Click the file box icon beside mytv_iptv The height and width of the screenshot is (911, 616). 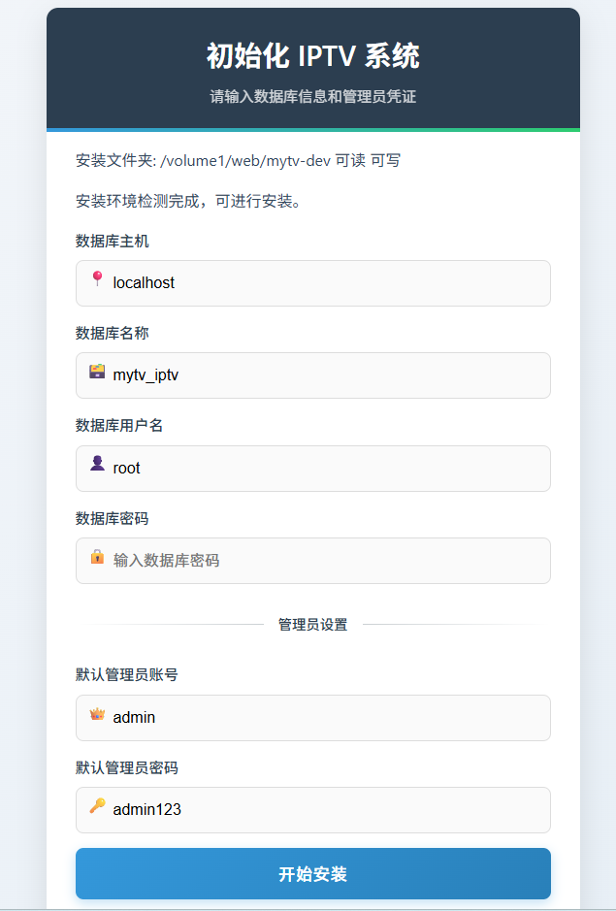(x=97, y=372)
